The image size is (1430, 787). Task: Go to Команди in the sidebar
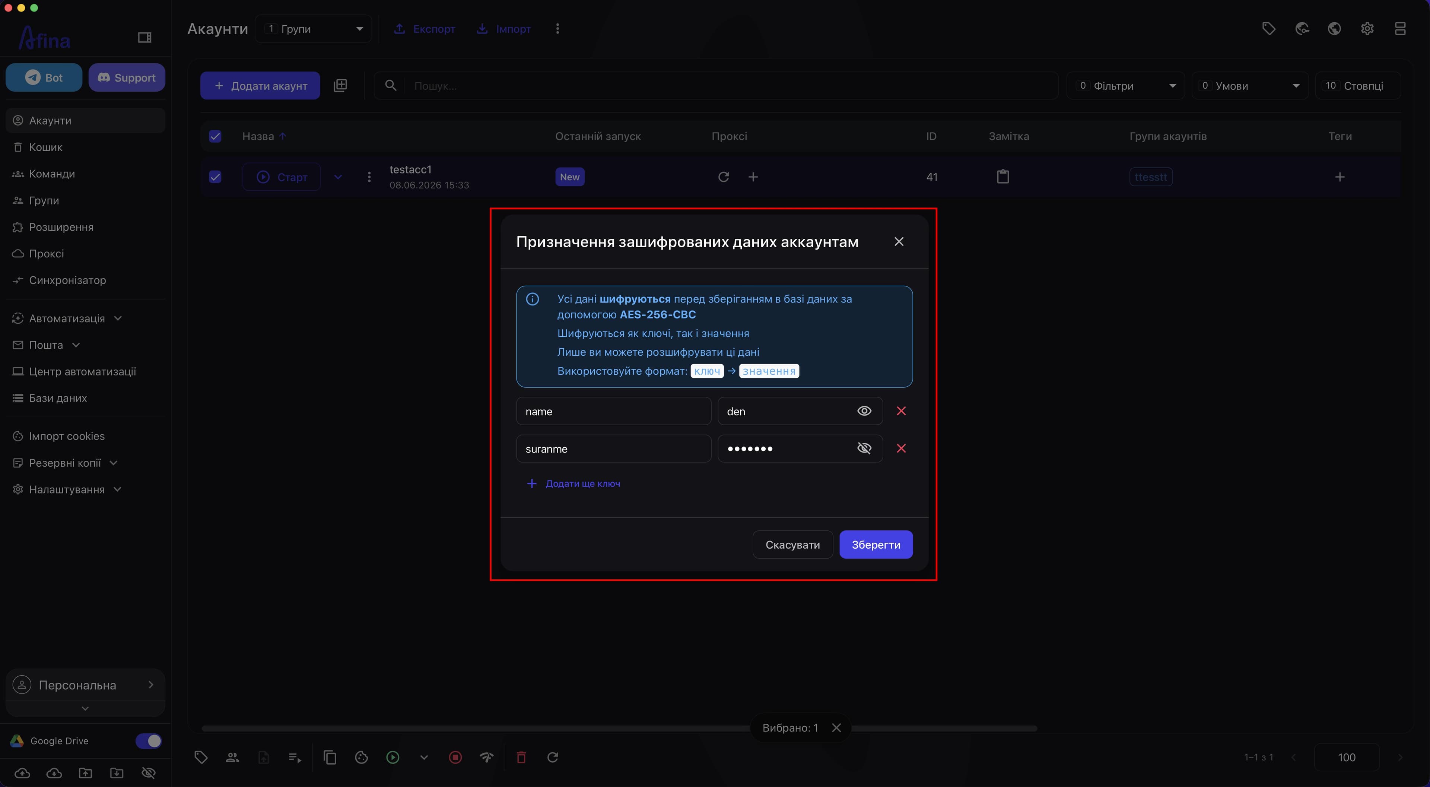[86, 174]
